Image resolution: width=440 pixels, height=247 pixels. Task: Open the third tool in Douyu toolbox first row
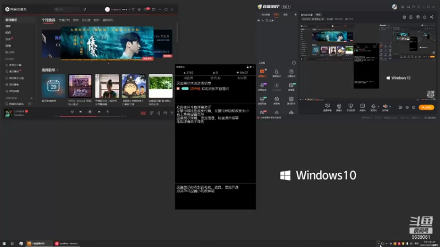(291, 73)
